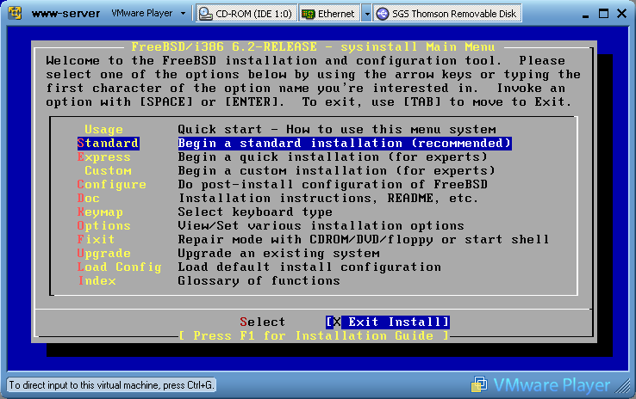
Task: Expand the Ethernet dropdown arrow
Action: [x=366, y=14]
